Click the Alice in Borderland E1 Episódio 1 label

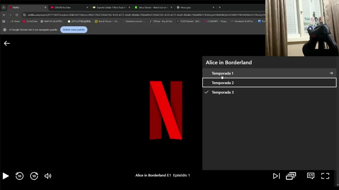click(163, 175)
